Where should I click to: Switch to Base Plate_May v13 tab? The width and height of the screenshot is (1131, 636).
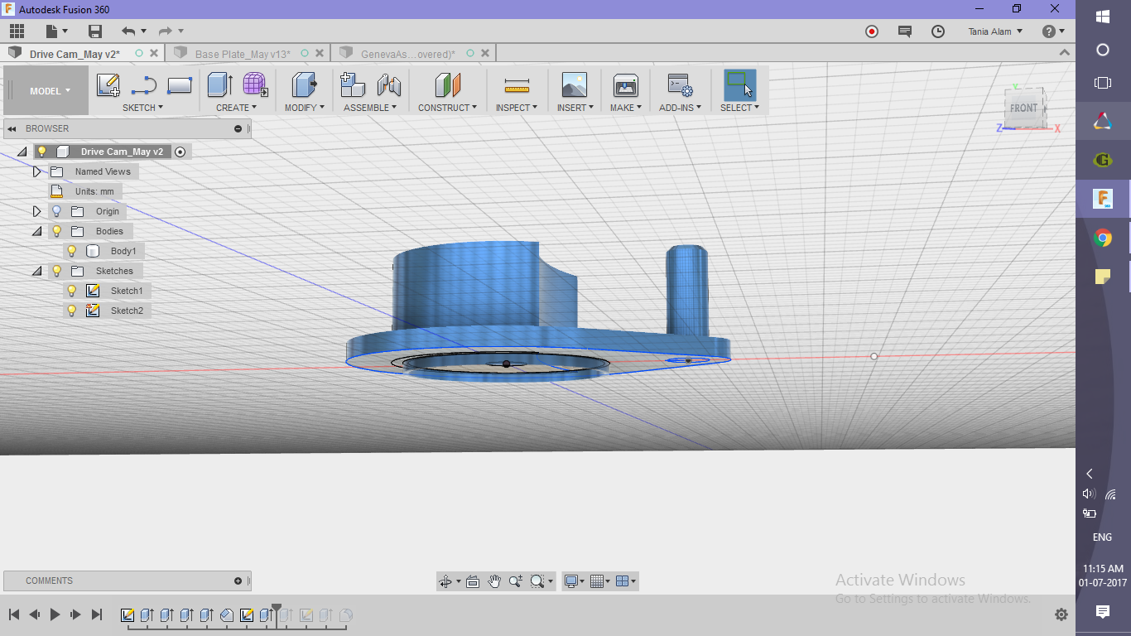click(x=242, y=54)
